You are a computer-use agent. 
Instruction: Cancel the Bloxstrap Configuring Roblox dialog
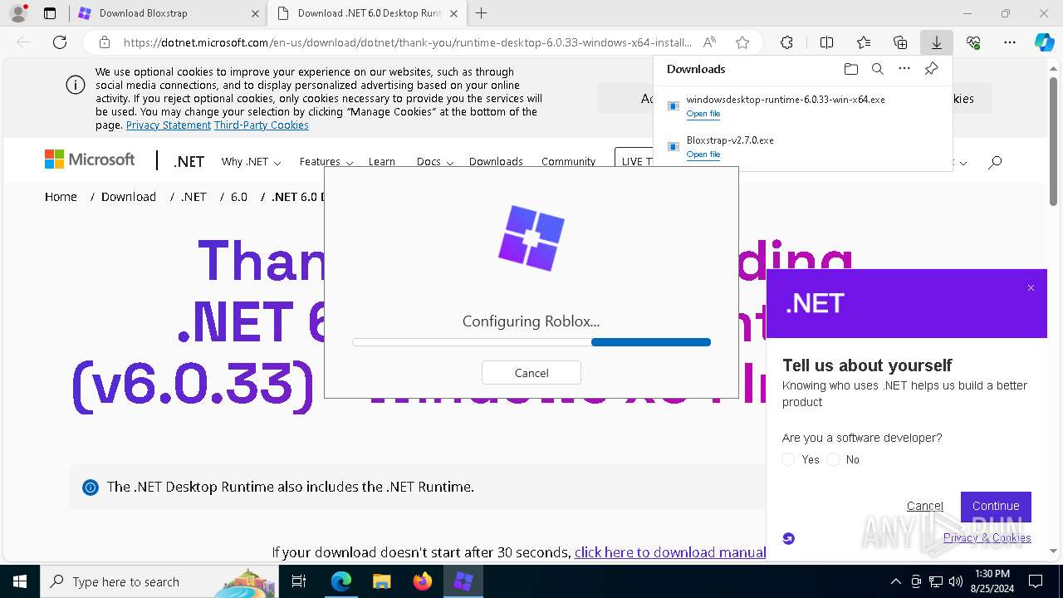pos(531,373)
